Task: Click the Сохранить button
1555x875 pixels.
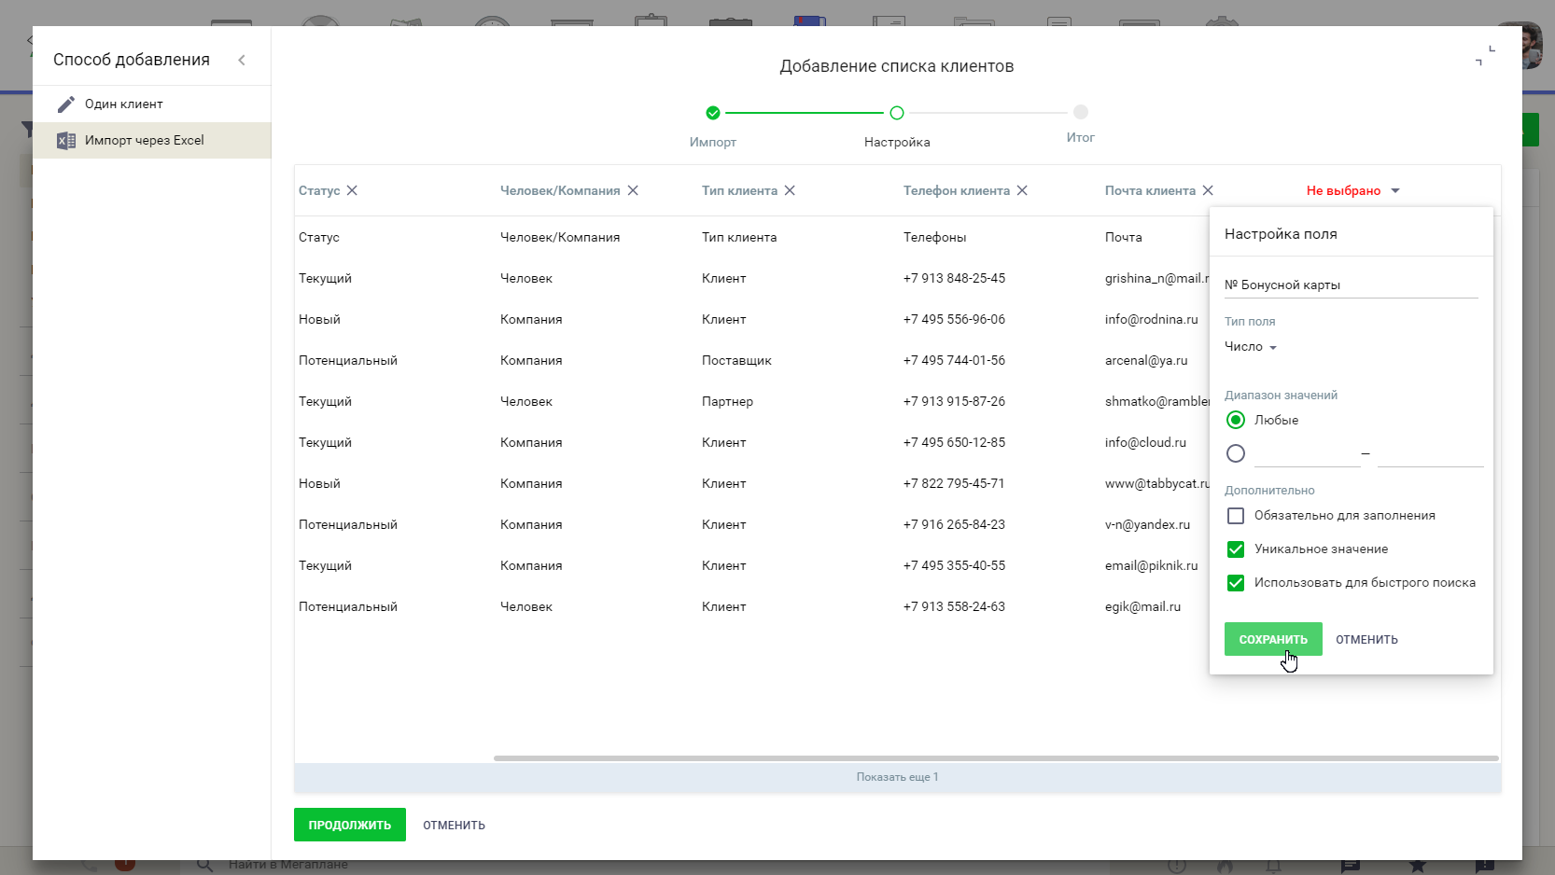Action: pyautogui.click(x=1273, y=639)
